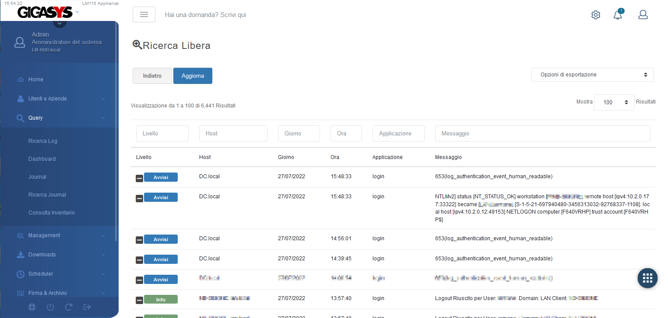Viewport: 668px width, 318px height.
Task: Click the reload arrow icon in sidebar footer
Action: tap(69, 307)
